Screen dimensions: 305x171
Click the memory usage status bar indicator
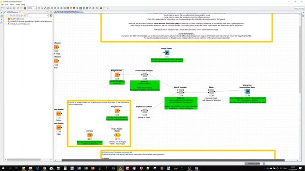(253, 163)
